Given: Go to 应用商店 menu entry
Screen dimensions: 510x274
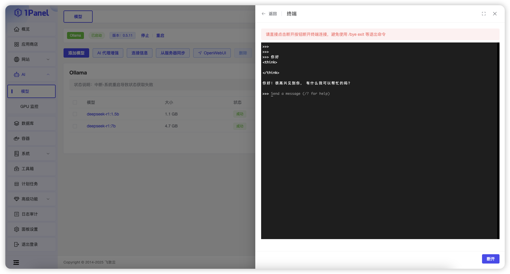Looking at the screenshot, I should (31, 44).
